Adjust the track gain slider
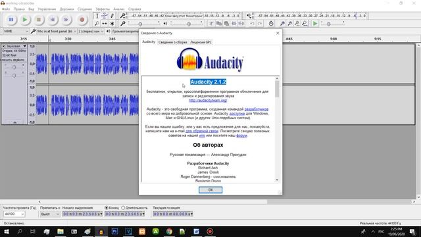 point(14,67)
